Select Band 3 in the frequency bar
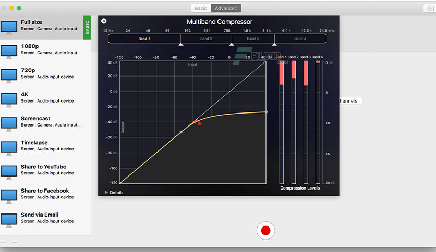 253,39
